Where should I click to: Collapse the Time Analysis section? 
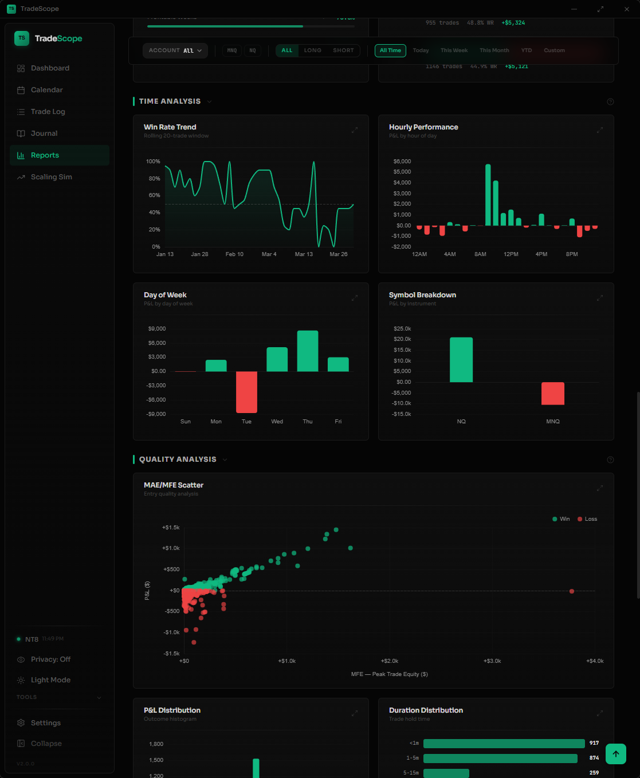(x=210, y=101)
